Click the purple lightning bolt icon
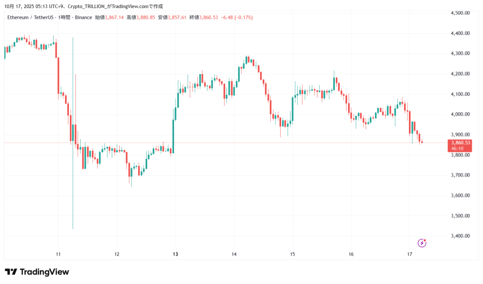This screenshot has width=483, height=284. click(422, 243)
